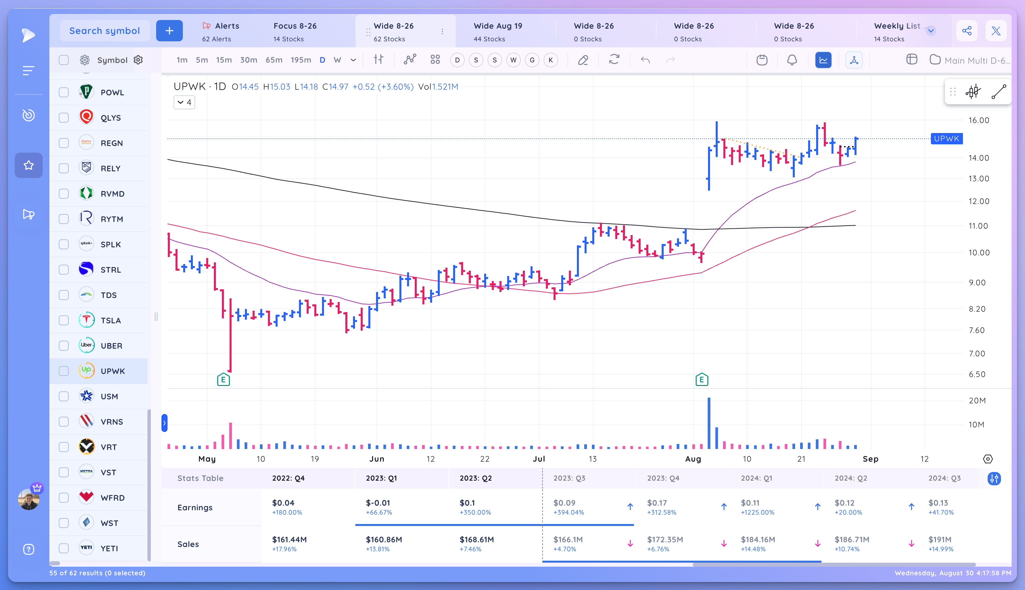Expand the left panel with blue arrow handle

(x=164, y=423)
